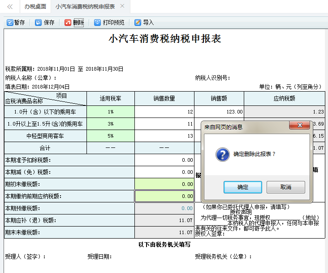
Task: Click the 保存 toolbar label
Action: point(49,22)
